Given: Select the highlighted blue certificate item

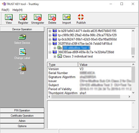Looking at the screenshot, I should (x=76, y=48).
